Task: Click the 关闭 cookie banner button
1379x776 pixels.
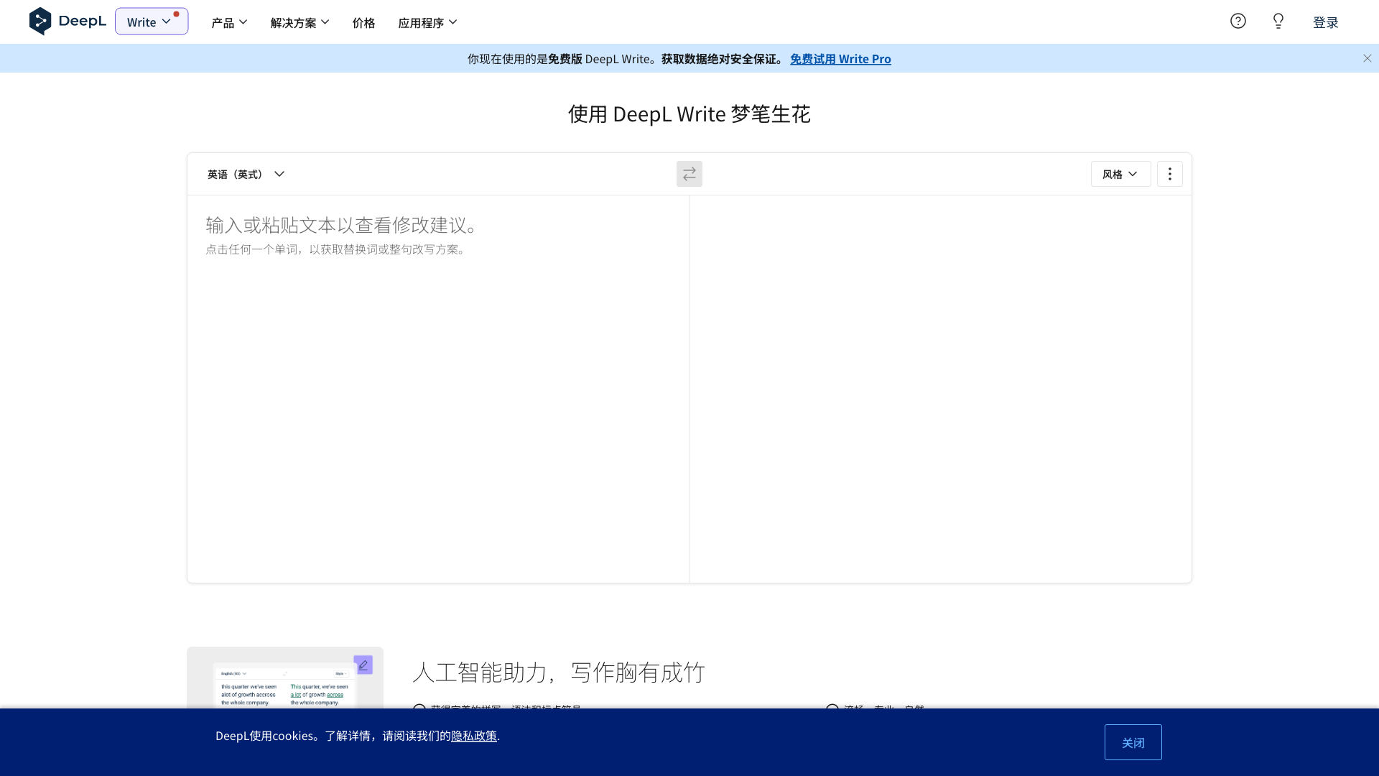Action: [1133, 742]
